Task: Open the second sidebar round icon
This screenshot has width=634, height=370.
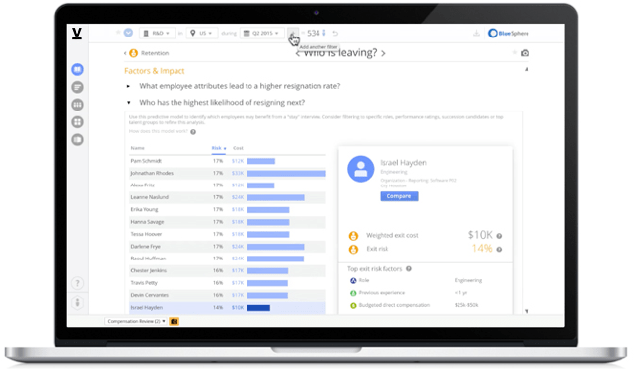Action: point(77,87)
